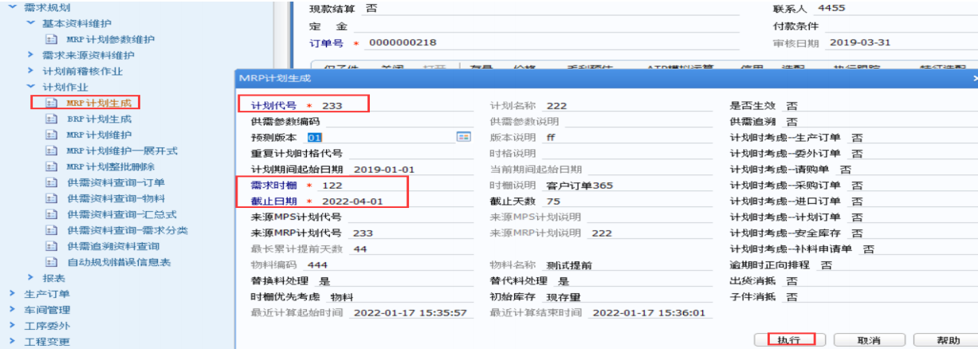Click the 执行 button
Viewport: 978px width, 349px height.
(789, 339)
